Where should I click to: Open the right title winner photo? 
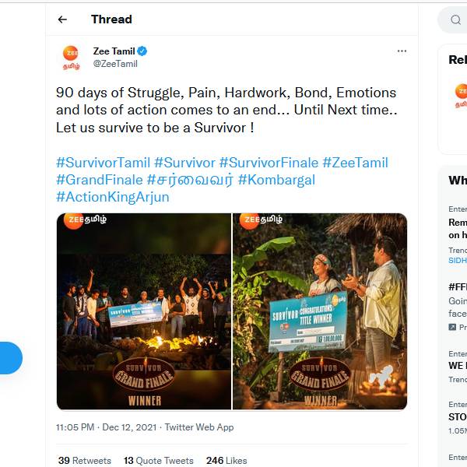click(x=320, y=311)
